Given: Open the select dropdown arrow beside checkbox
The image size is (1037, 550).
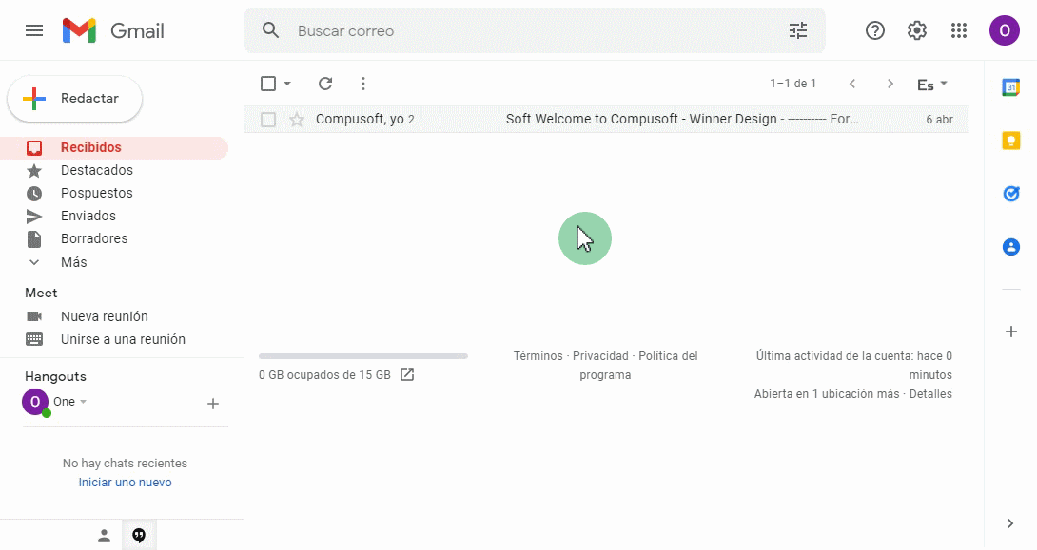Looking at the screenshot, I should coord(287,84).
